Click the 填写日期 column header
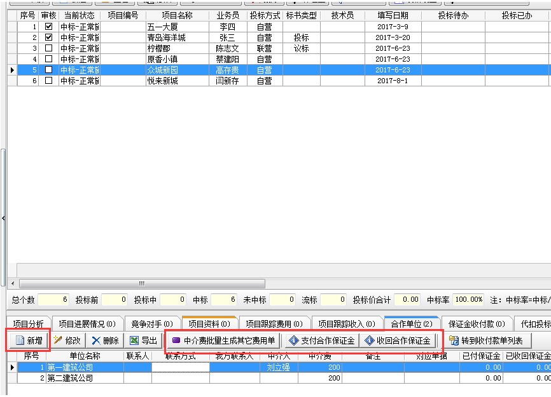 (x=393, y=15)
